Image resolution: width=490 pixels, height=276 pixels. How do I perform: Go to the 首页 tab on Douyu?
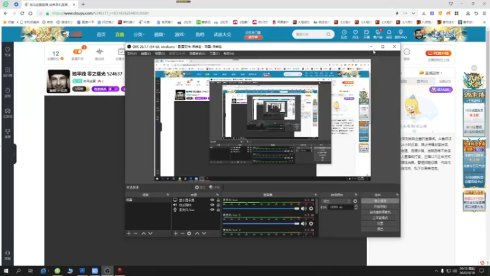101,34
